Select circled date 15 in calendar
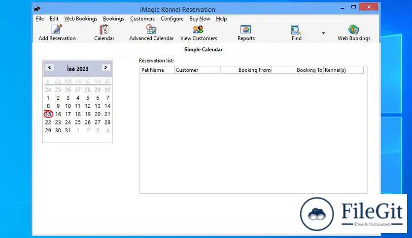Screen dimensions: 412x238 (x=48, y=114)
